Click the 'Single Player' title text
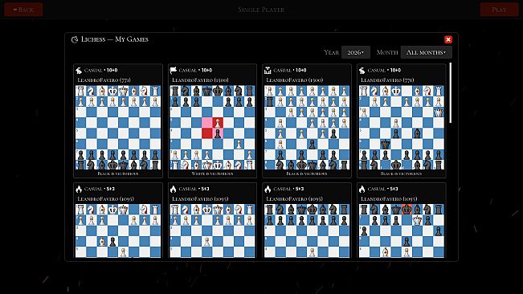 (261, 10)
